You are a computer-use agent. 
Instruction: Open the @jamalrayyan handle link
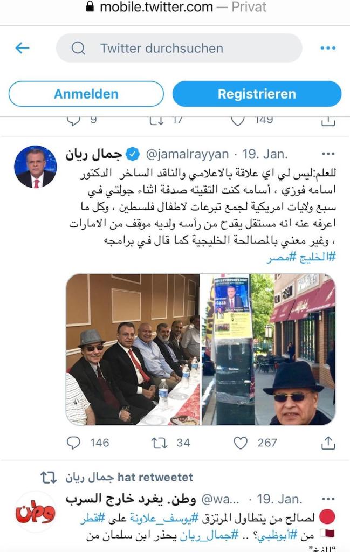pos(187,154)
